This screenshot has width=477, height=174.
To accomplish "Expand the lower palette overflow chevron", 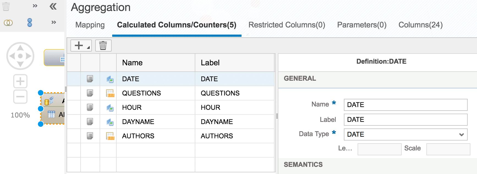I will 54,22.
